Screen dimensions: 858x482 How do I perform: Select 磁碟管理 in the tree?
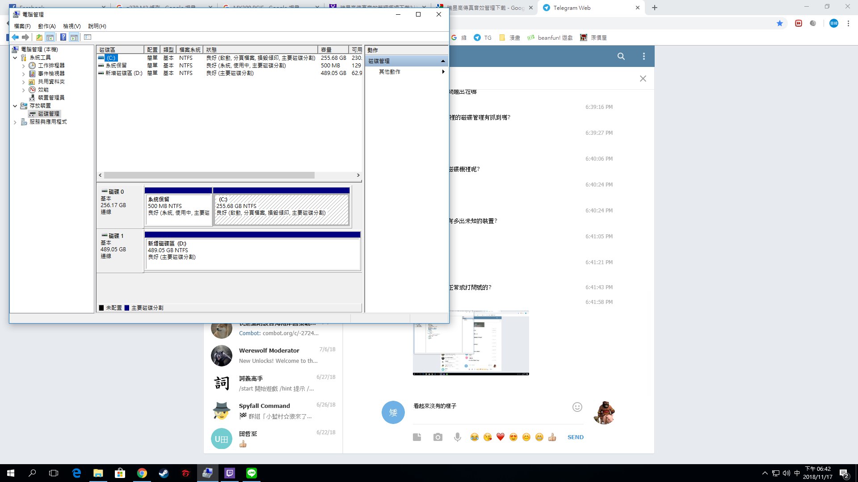pyautogui.click(x=49, y=114)
